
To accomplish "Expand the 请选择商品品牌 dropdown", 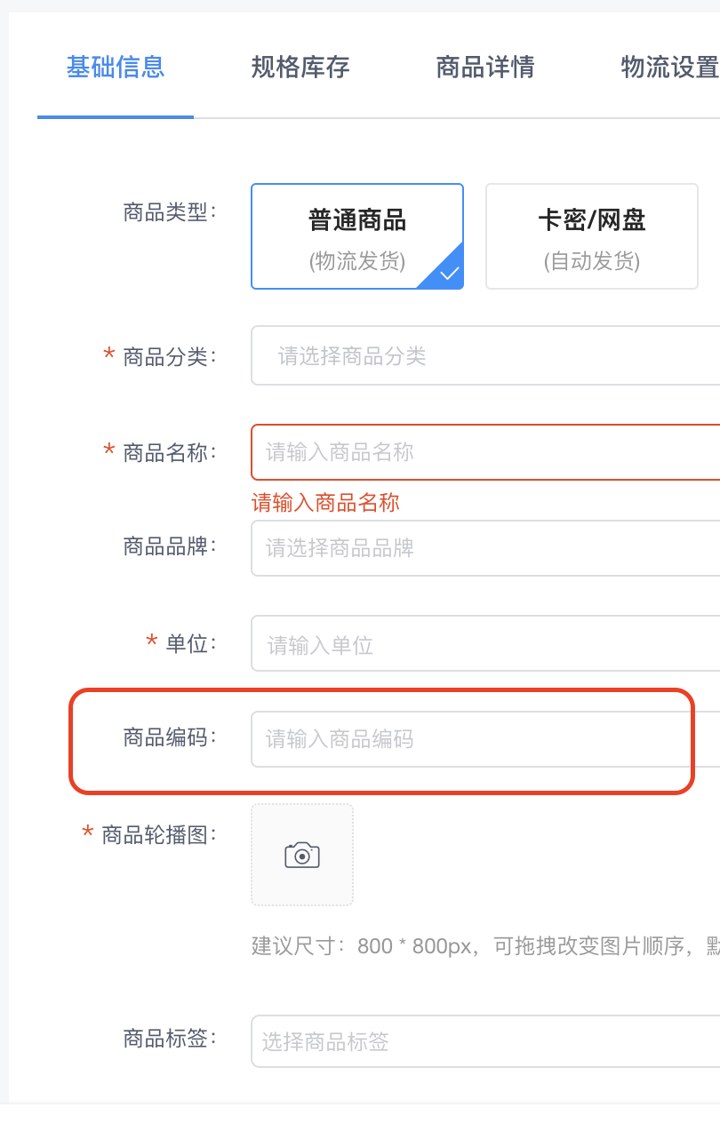I will pyautogui.click(x=485, y=547).
